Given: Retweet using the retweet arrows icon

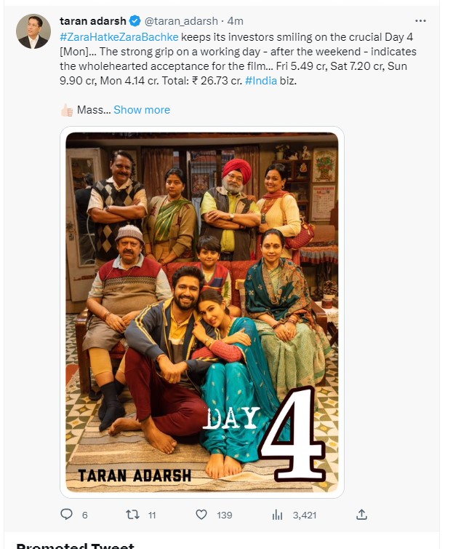Looking at the screenshot, I should [x=132, y=515].
